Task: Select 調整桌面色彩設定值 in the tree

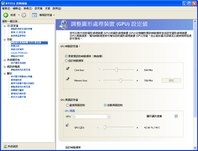Action: click(x=20, y=87)
